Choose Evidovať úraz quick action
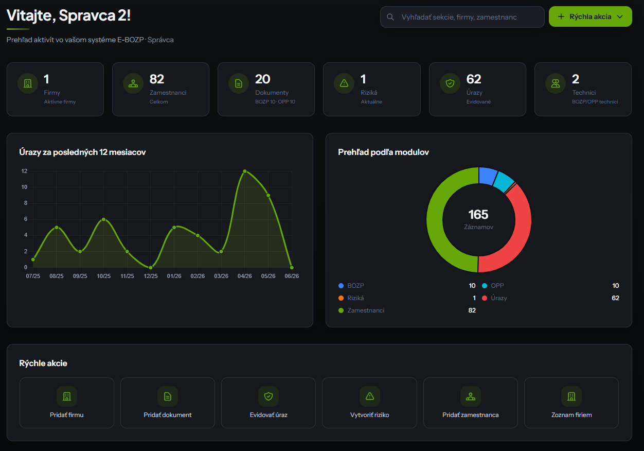The image size is (644, 451). pyautogui.click(x=269, y=403)
